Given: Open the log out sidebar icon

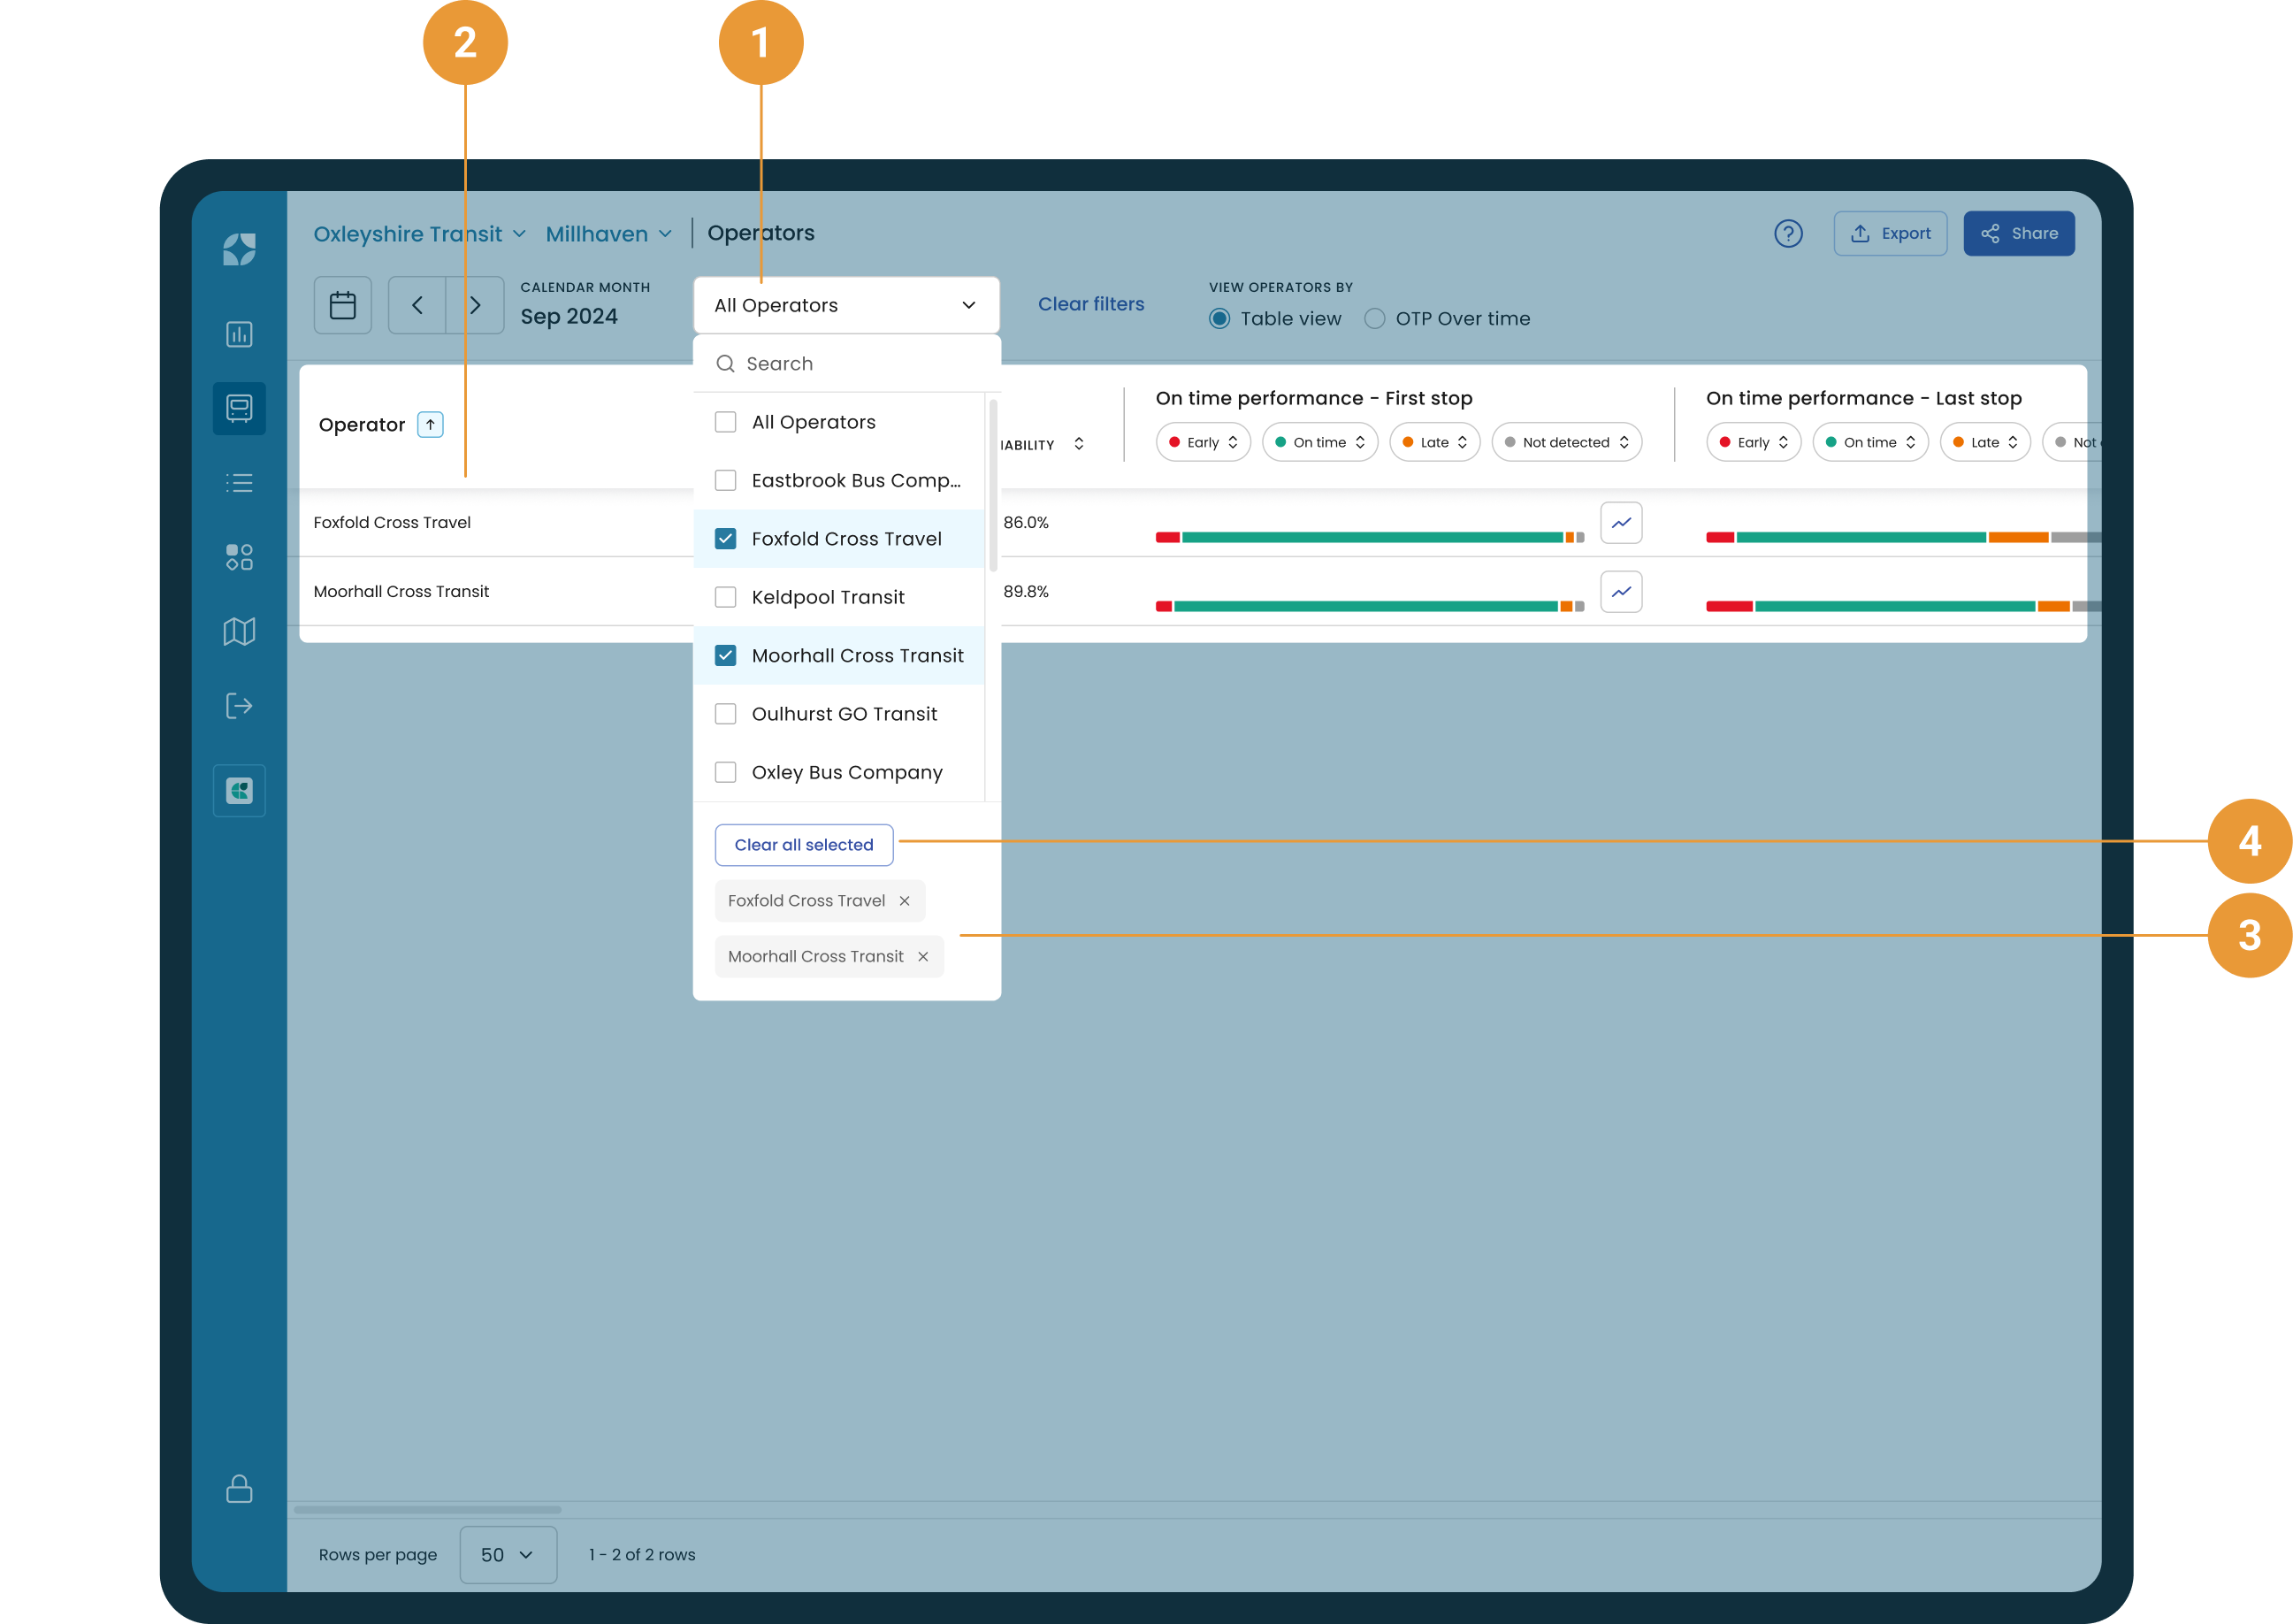Looking at the screenshot, I should point(239,706).
